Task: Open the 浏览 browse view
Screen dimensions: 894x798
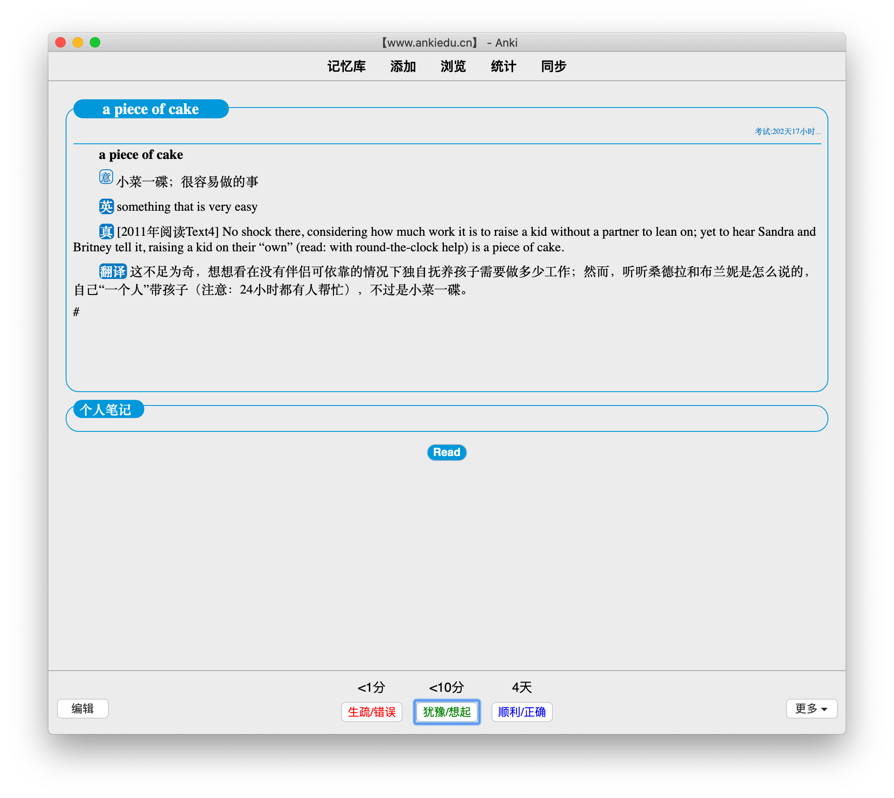Action: 453,66
